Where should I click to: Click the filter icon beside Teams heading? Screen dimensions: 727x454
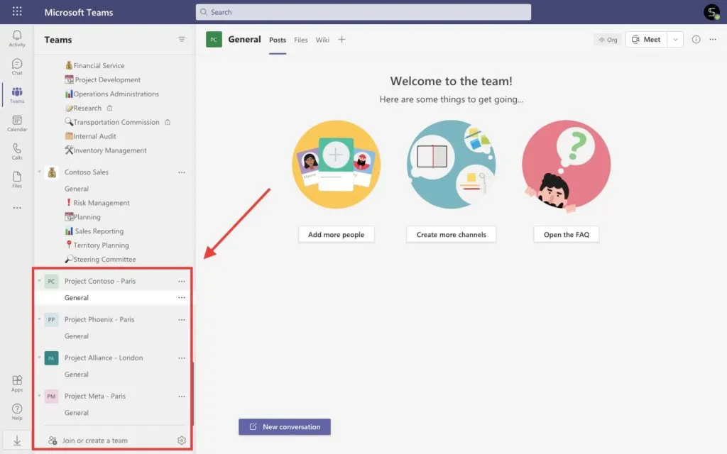182,40
